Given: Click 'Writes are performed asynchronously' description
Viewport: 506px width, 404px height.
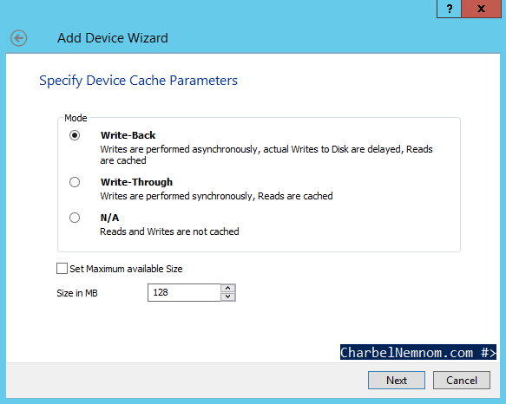Looking at the screenshot, I should [x=266, y=155].
